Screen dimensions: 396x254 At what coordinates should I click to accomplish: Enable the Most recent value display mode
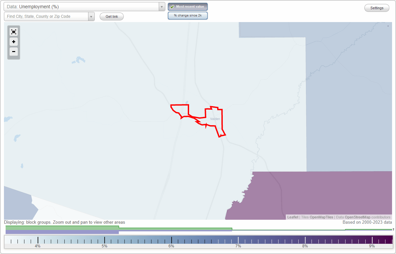(x=188, y=7)
